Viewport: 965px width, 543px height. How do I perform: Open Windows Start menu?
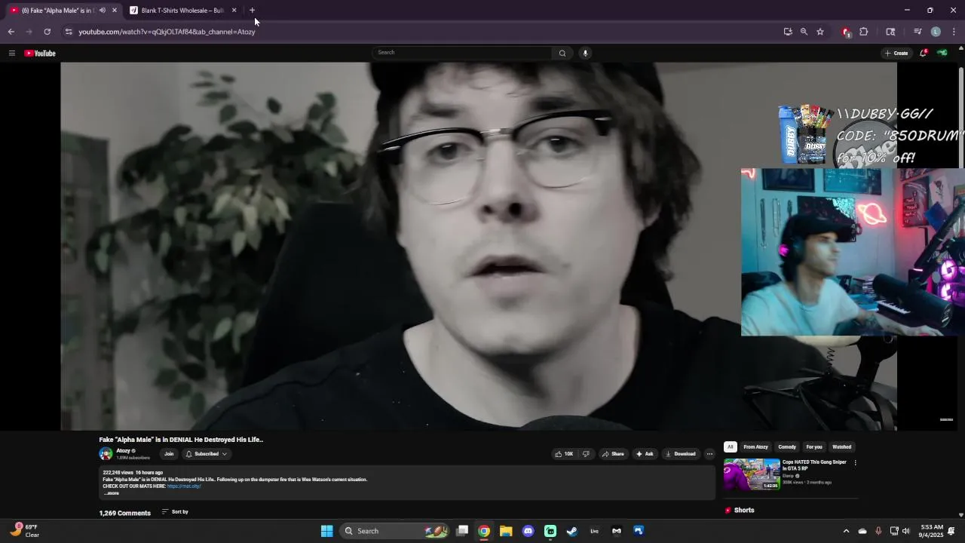point(326,531)
